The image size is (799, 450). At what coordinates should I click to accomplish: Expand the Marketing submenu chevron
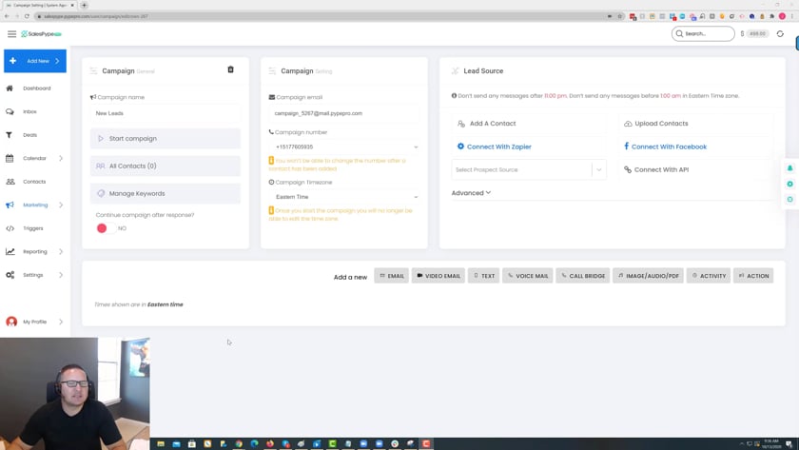tap(61, 205)
